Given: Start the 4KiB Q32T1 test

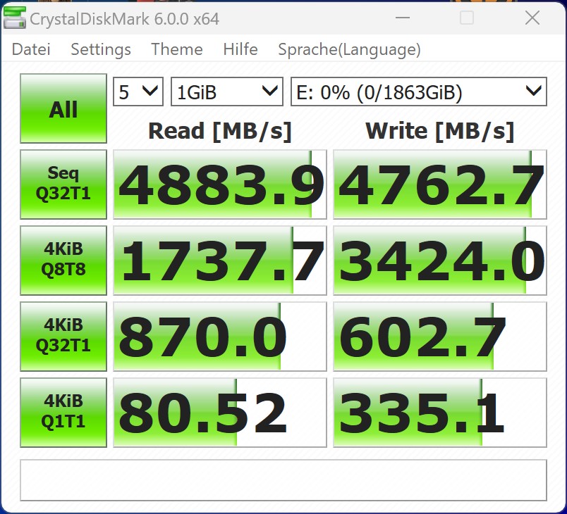Looking at the screenshot, I should (x=63, y=337).
